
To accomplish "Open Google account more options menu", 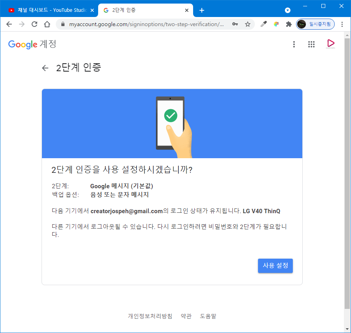I will coord(294,44).
